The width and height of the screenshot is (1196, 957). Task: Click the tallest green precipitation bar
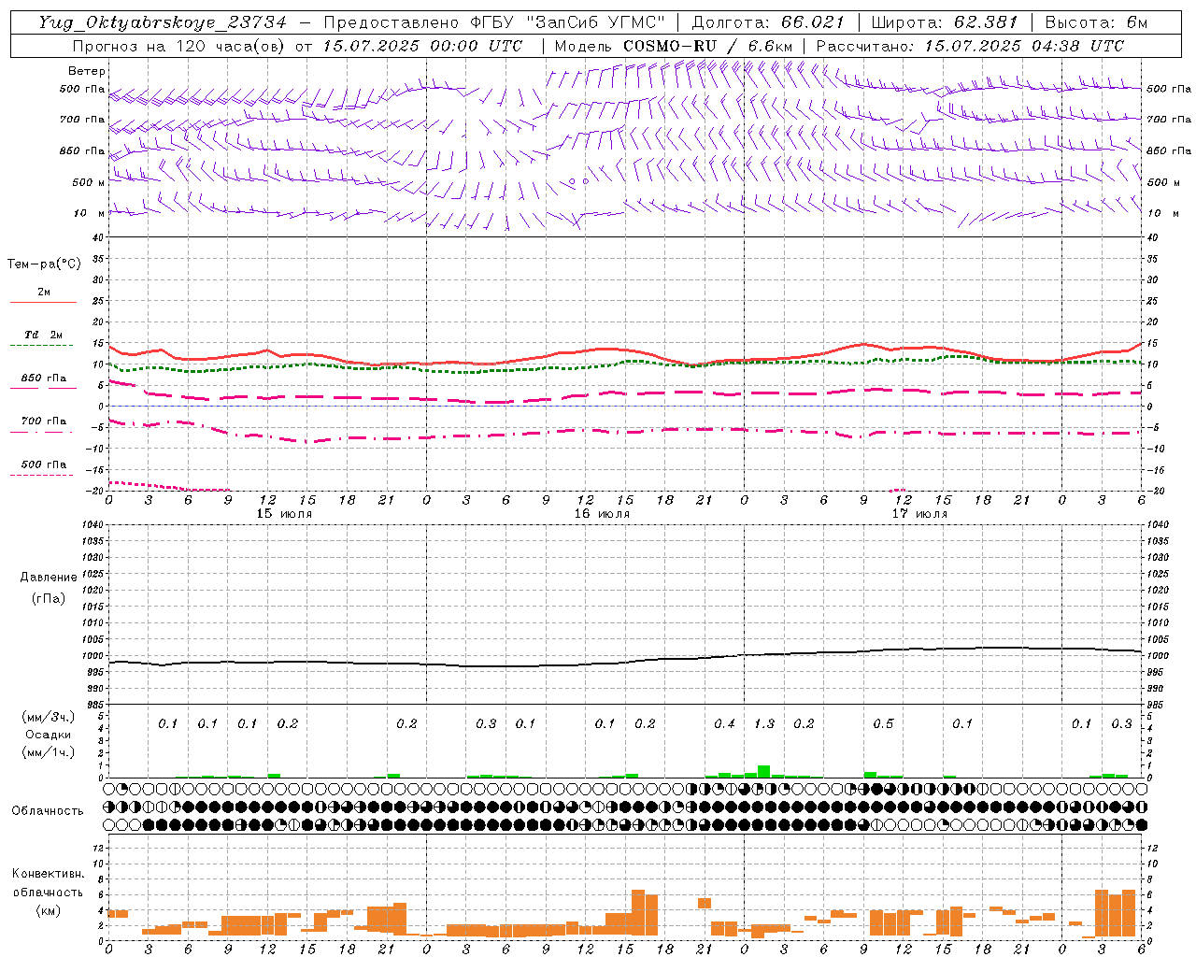pos(763,771)
